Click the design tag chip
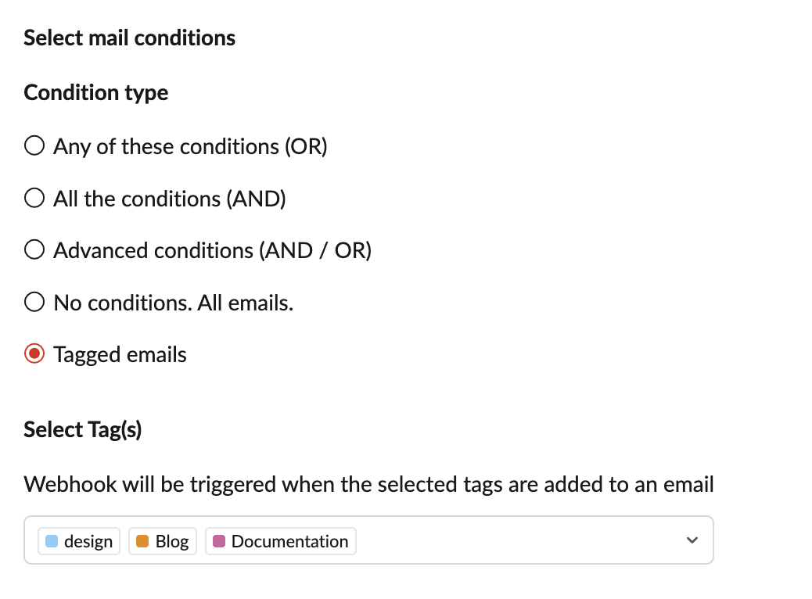This screenshot has height=599, width=812. [79, 542]
